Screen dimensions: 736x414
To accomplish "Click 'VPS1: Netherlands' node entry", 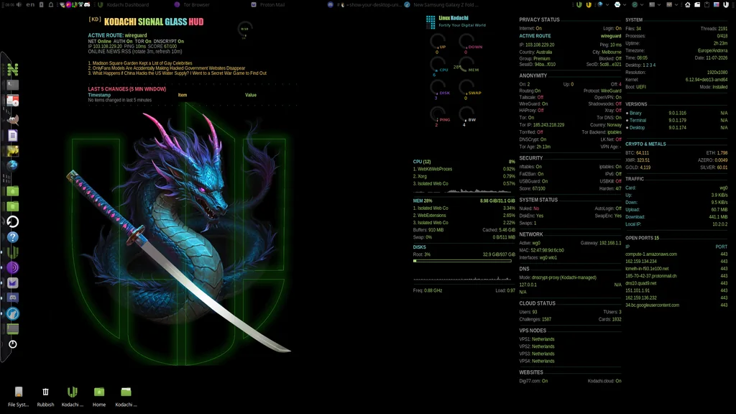I will pos(536,339).
